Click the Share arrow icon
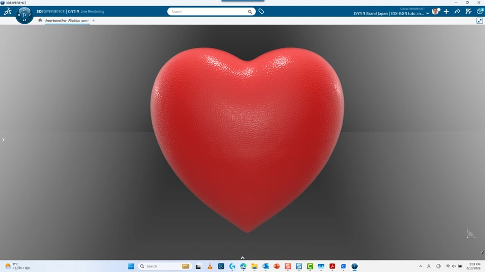Screen dimensions: 485x272 point(457,12)
